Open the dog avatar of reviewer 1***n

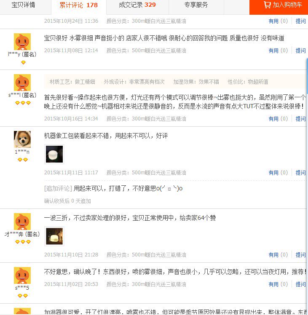[x=22, y=139]
